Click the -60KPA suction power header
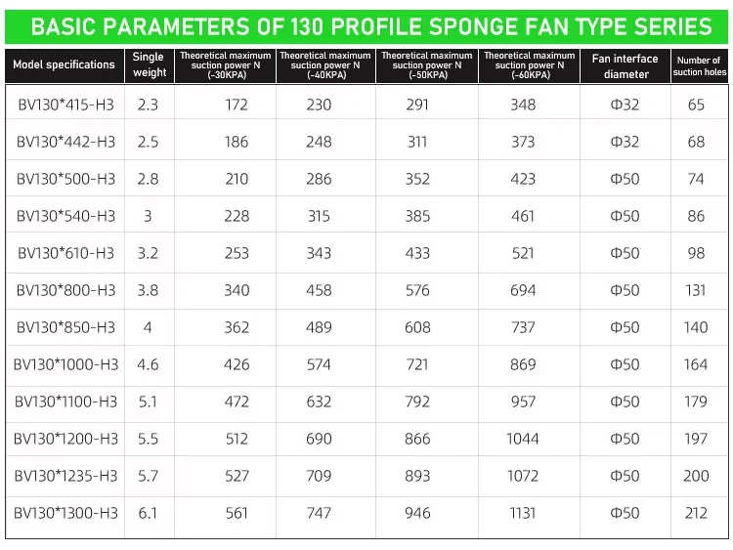733x550 pixels. point(529,65)
